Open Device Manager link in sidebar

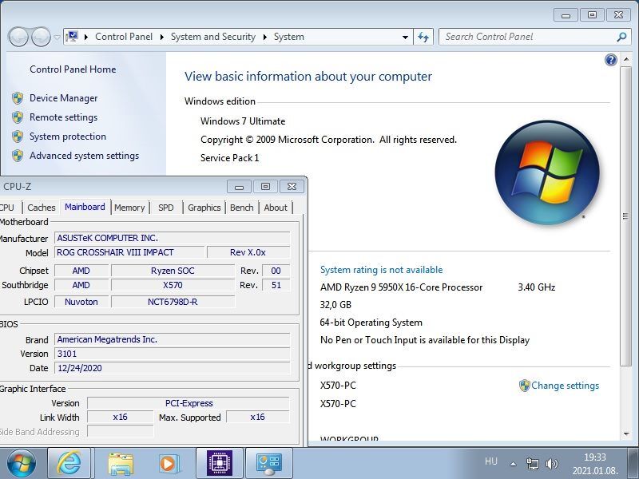tap(64, 98)
